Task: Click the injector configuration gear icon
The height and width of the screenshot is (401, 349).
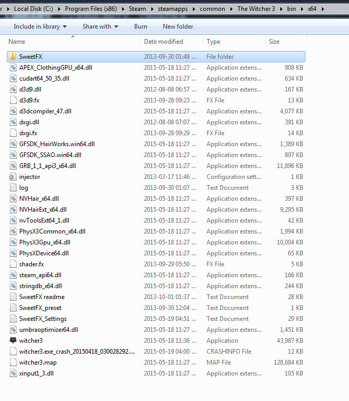Action: click(13, 177)
